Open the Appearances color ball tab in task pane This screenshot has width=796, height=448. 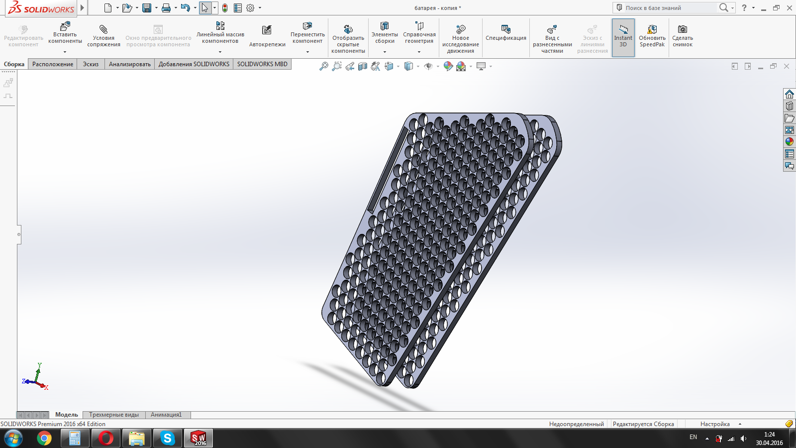click(790, 142)
